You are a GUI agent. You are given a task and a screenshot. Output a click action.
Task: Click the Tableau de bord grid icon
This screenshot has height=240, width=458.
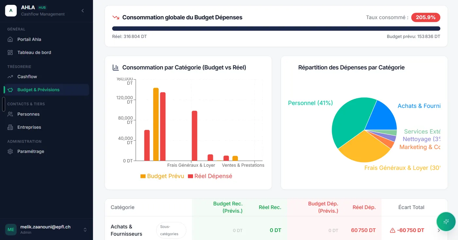click(10, 52)
